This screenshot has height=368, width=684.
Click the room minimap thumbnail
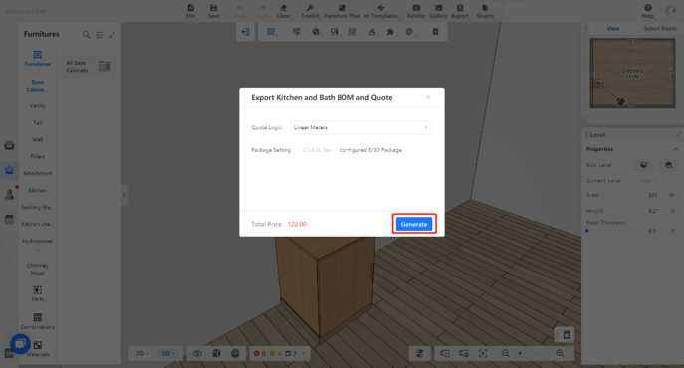pos(632,73)
